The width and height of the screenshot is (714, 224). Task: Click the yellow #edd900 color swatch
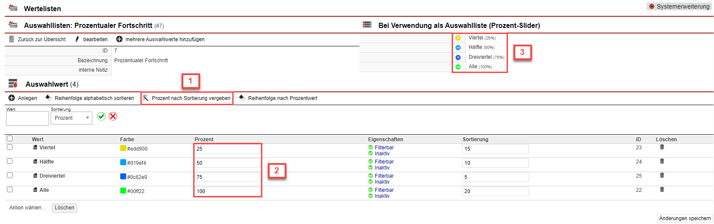[x=123, y=148]
